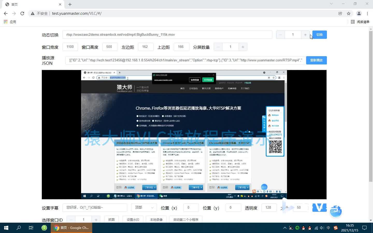The height and width of the screenshot is (233, 373).
Task: Click the bookmark star icon in address bar
Action: coord(349,13)
